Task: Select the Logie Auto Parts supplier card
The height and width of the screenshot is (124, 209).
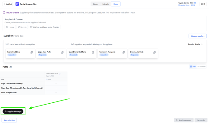Action: point(51,53)
